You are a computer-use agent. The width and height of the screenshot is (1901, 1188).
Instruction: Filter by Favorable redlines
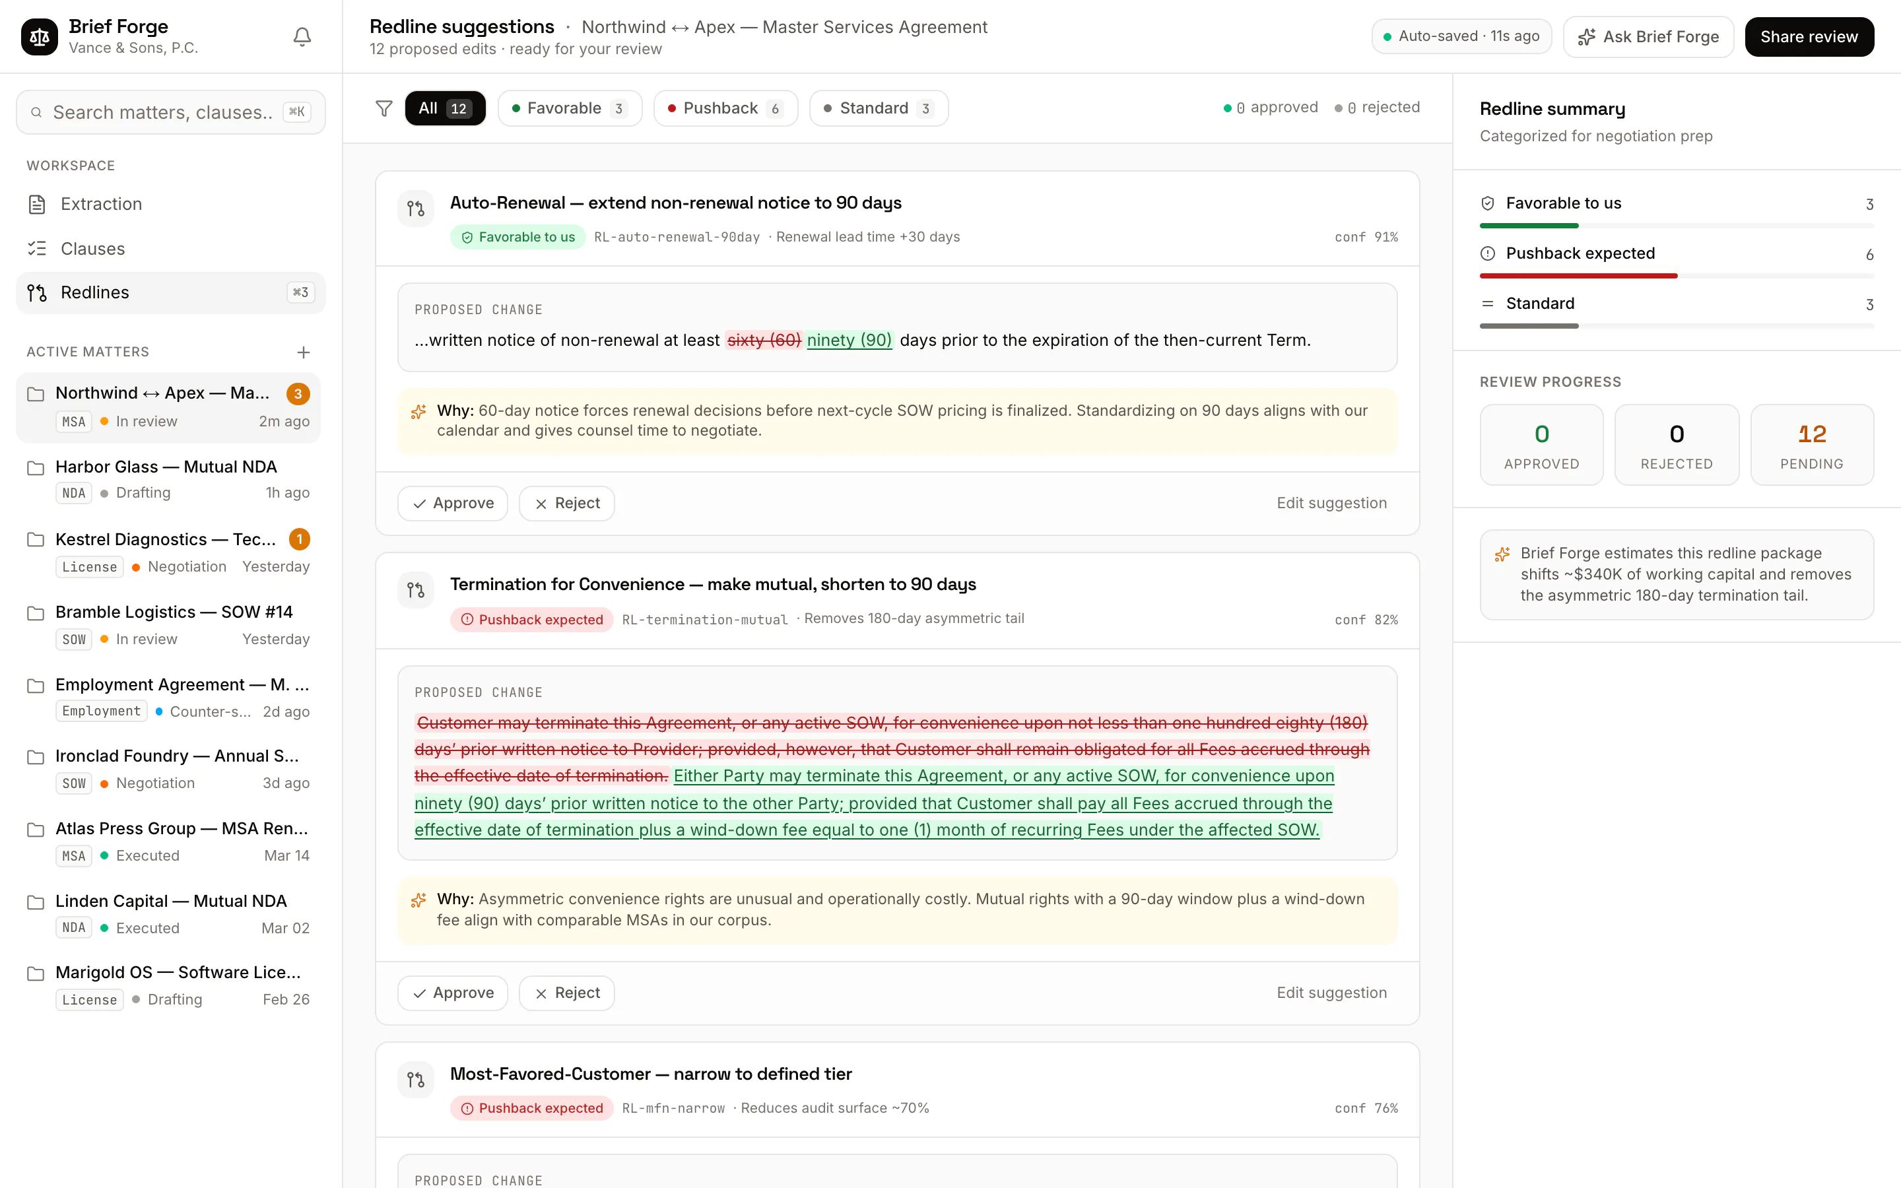[x=570, y=108]
